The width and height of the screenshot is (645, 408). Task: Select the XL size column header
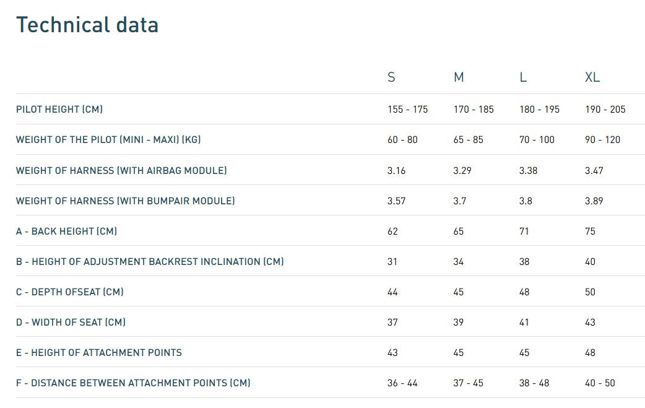point(592,77)
